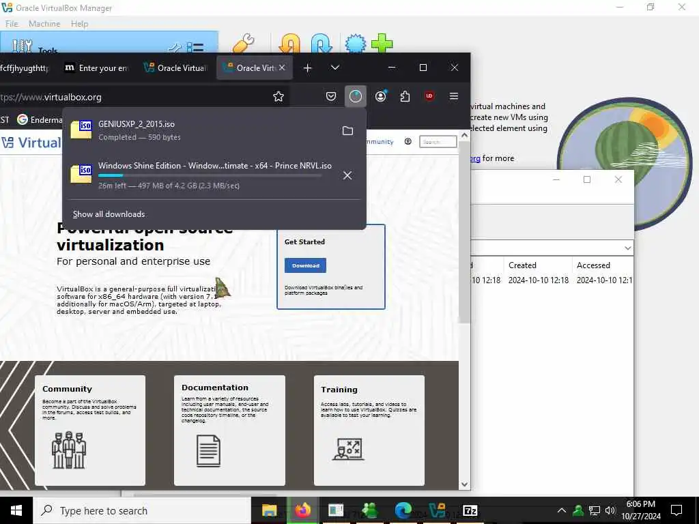Click the website Search field
Viewport: 699px width, 524px height.
point(438,142)
